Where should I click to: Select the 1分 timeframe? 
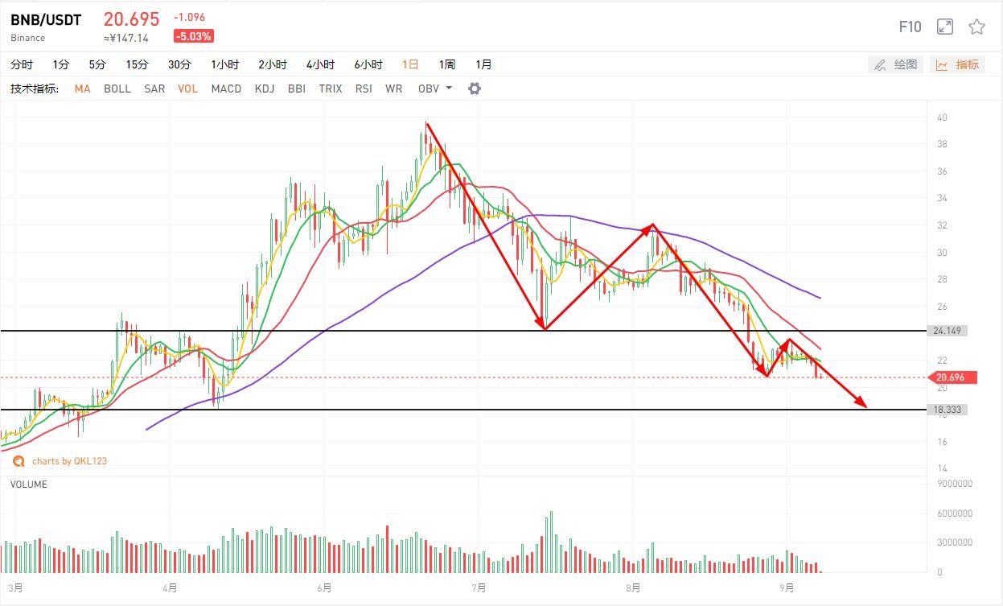61,64
